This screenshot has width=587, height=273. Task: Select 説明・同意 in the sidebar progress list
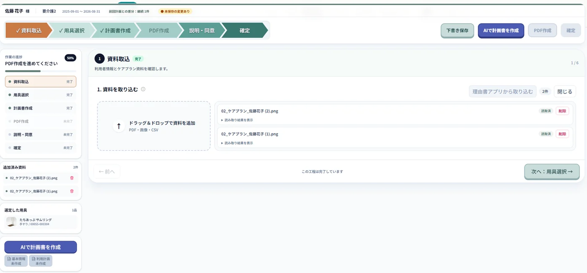click(x=41, y=135)
